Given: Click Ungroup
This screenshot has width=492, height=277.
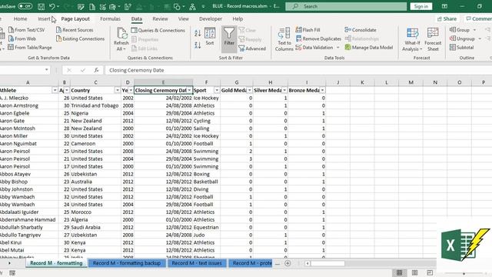Looking at the screenshot, I should pyautogui.click(x=462, y=38).
